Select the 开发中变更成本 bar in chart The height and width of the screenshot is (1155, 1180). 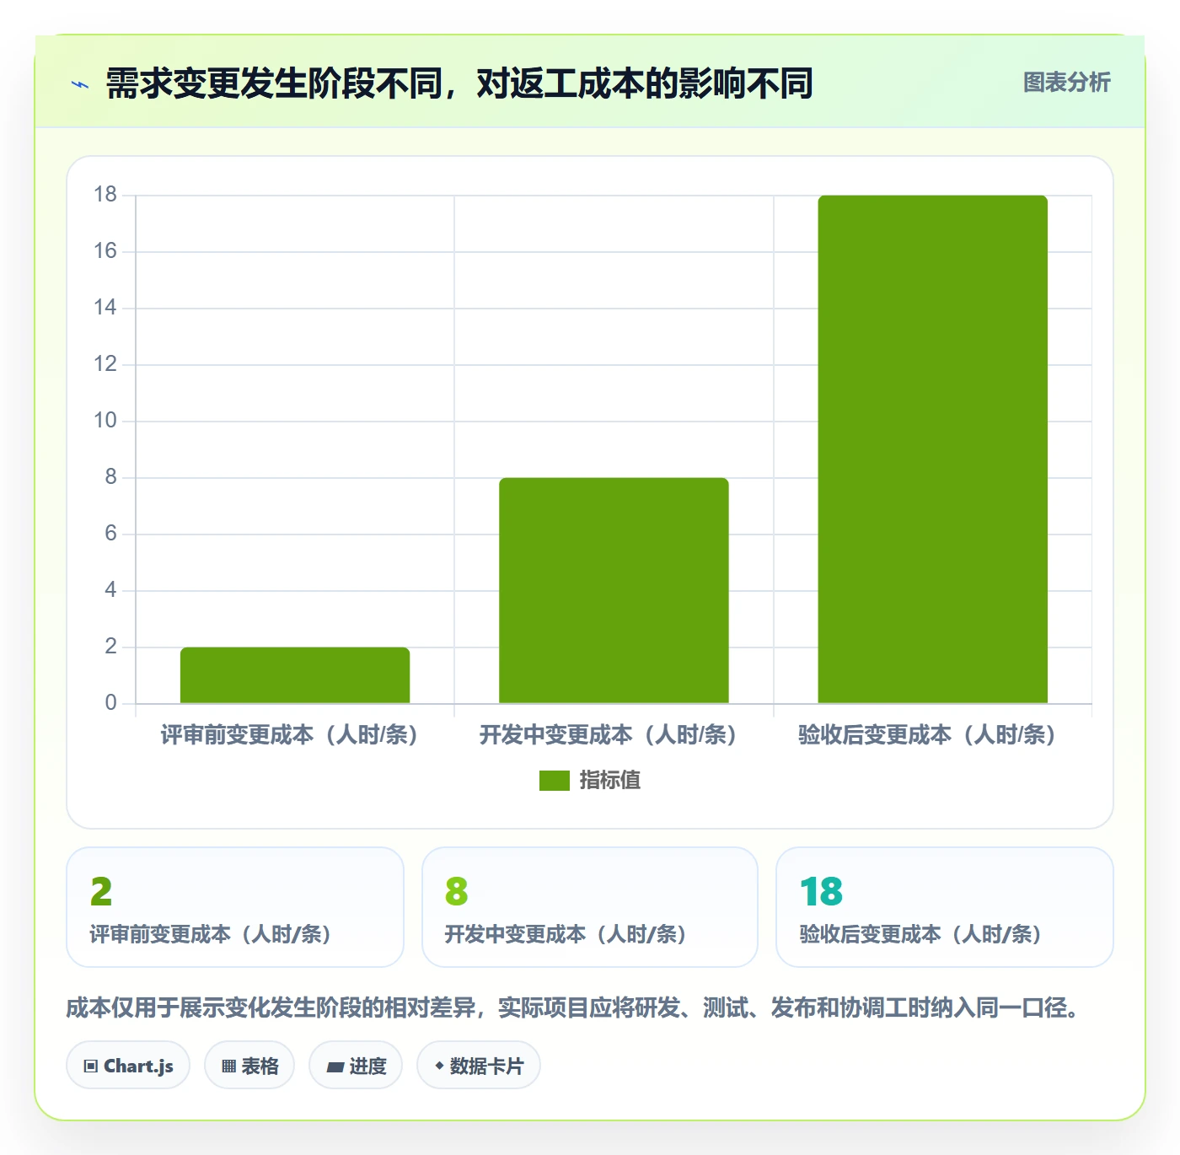click(614, 590)
